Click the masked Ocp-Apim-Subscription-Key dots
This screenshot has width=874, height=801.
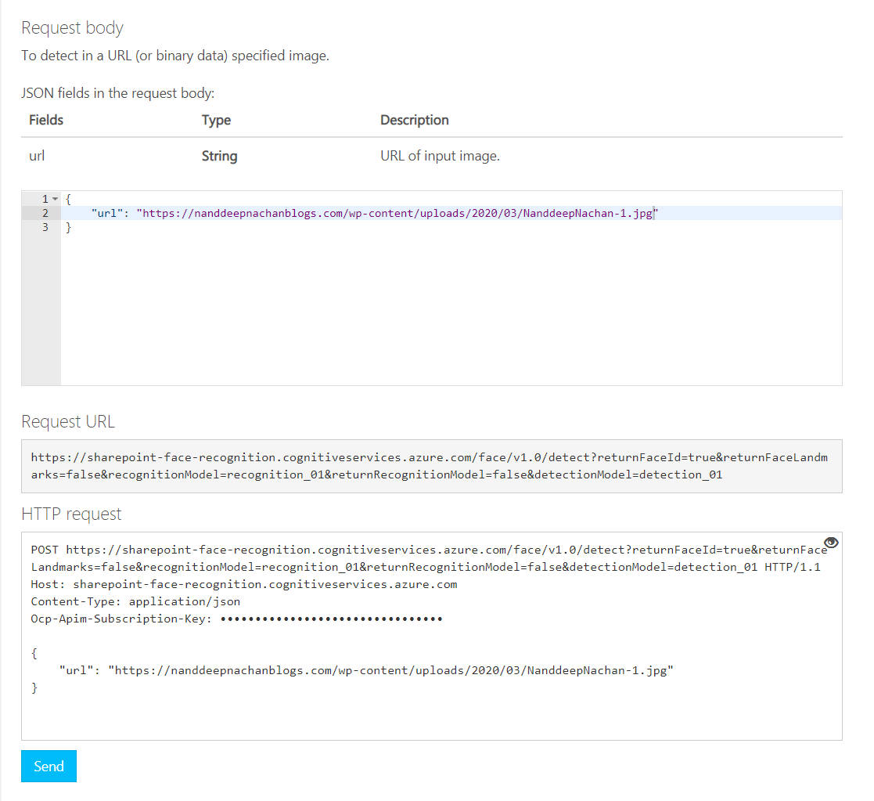[331, 619]
